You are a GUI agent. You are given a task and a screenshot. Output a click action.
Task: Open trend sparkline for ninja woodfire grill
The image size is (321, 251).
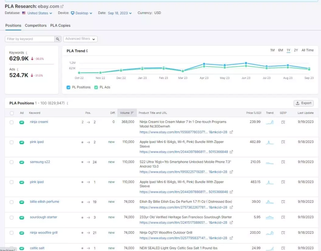click(x=270, y=233)
